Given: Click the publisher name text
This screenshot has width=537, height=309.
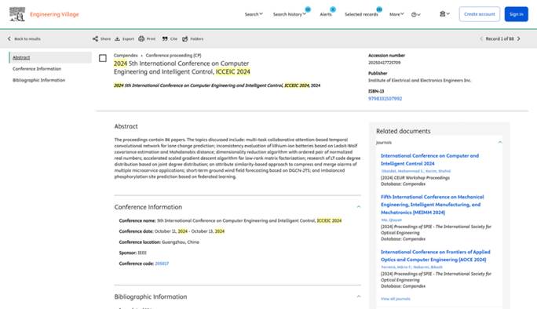Looking at the screenshot, I should click(x=419, y=81).
